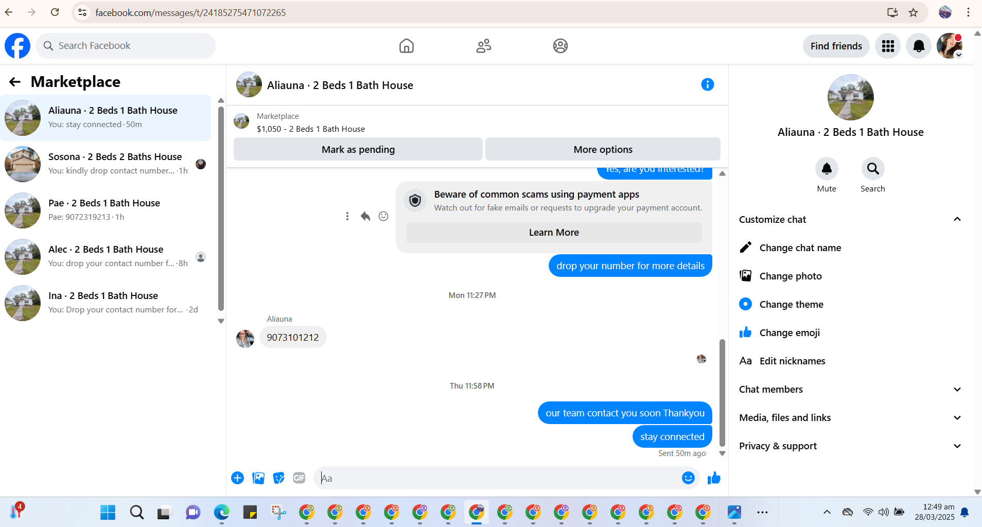This screenshot has width=982, height=527.
Task: Open the Friends icon in top navigation
Action: [x=484, y=46]
